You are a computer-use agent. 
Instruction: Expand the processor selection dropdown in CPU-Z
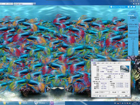(105, 92)
